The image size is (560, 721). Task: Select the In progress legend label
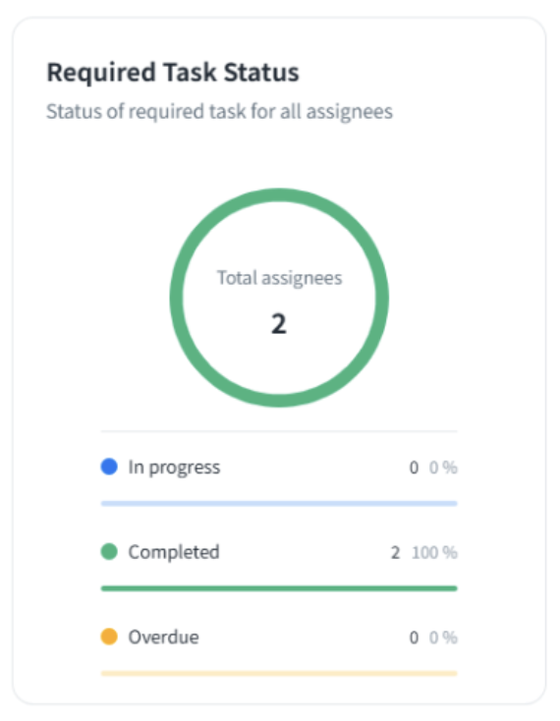point(174,468)
